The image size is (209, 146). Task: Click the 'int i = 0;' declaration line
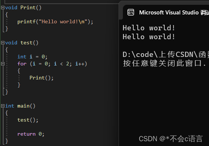pyautogui.click(x=32, y=57)
